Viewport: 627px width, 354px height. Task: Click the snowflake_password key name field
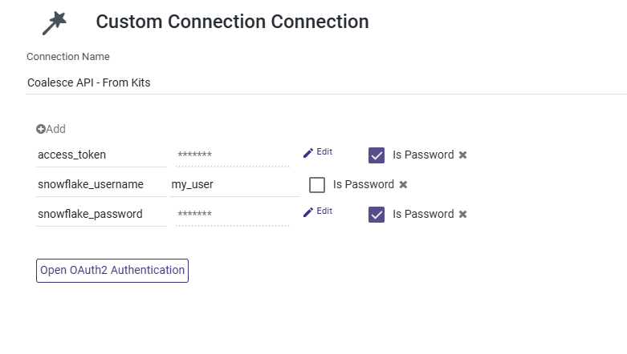tap(100, 214)
